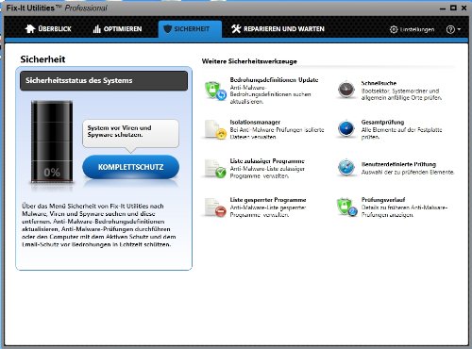The image size is (472, 349).
Task: Click the Weitere Sicherheitswerkzeuge heading
Action: 249,61
